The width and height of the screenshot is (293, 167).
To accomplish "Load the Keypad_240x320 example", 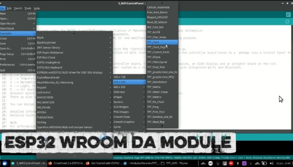I will 162,17.
